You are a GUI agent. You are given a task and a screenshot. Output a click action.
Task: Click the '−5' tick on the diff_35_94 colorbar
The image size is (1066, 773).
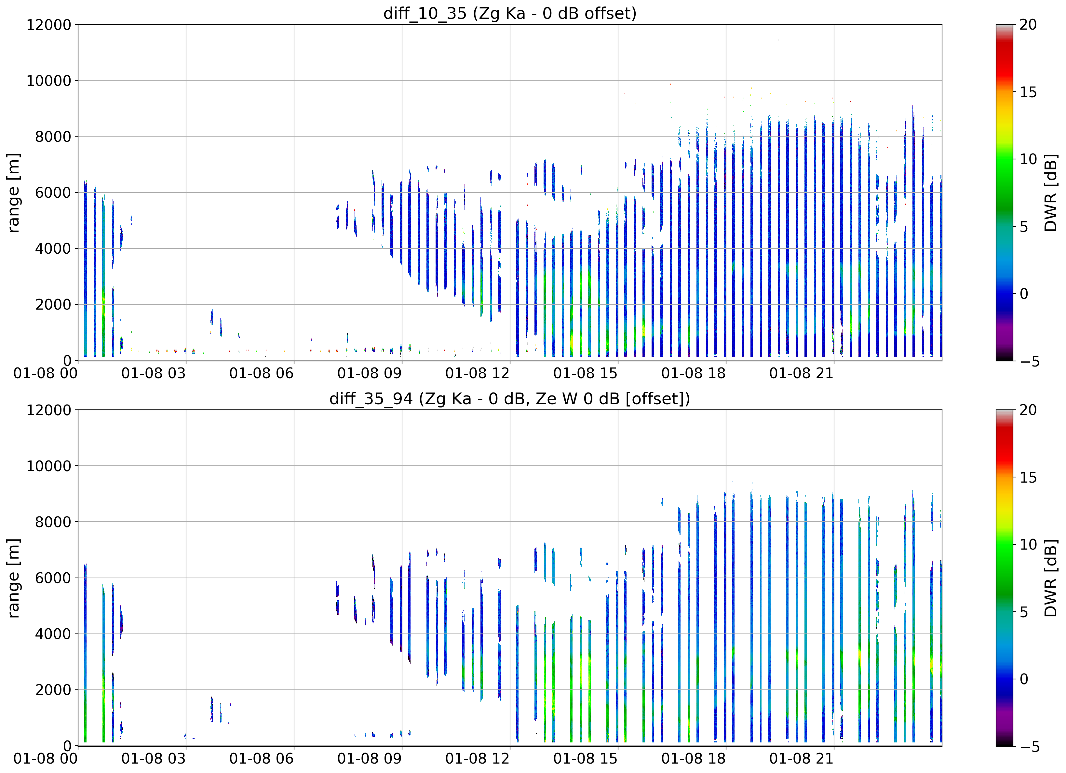1030,747
